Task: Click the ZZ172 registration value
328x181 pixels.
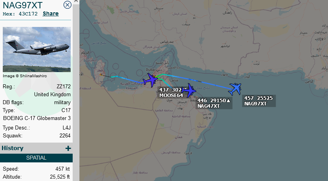Action: [x=64, y=86]
